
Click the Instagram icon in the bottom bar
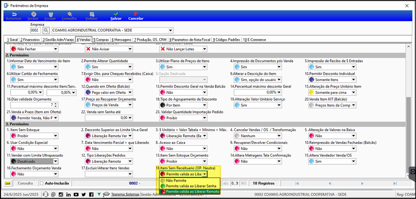click(x=61, y=194)
